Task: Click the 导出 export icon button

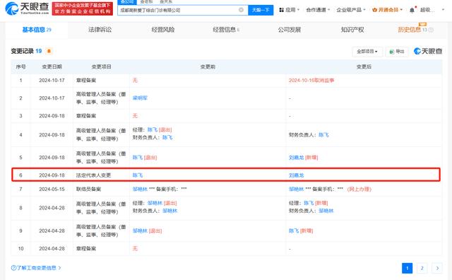Action: click(x=397, y=52)
